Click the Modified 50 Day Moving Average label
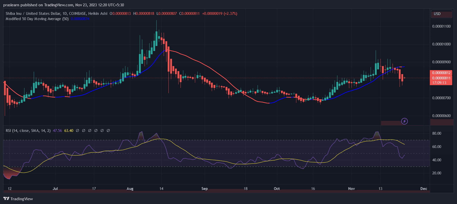Screen dimensions: 457x204 pos(37,19)
